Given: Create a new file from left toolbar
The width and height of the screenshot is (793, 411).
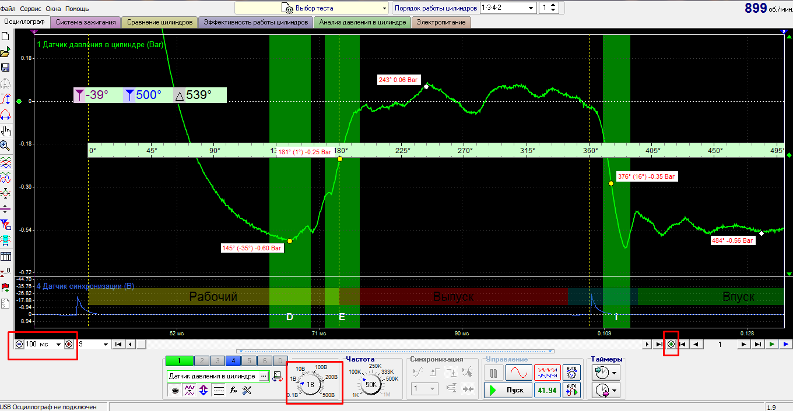Looking at the screenshot, I should (5, 37).
